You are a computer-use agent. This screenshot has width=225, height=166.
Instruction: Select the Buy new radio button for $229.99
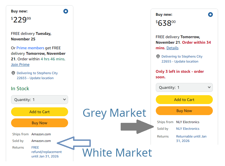click(x=66, y=11)
